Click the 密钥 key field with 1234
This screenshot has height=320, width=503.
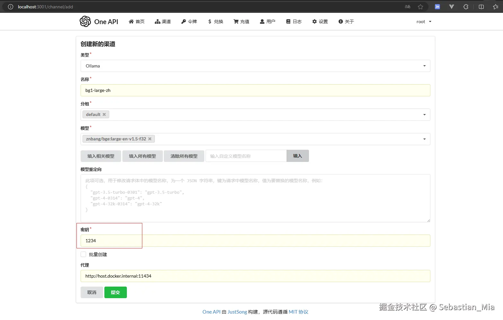tap(255, 241)
